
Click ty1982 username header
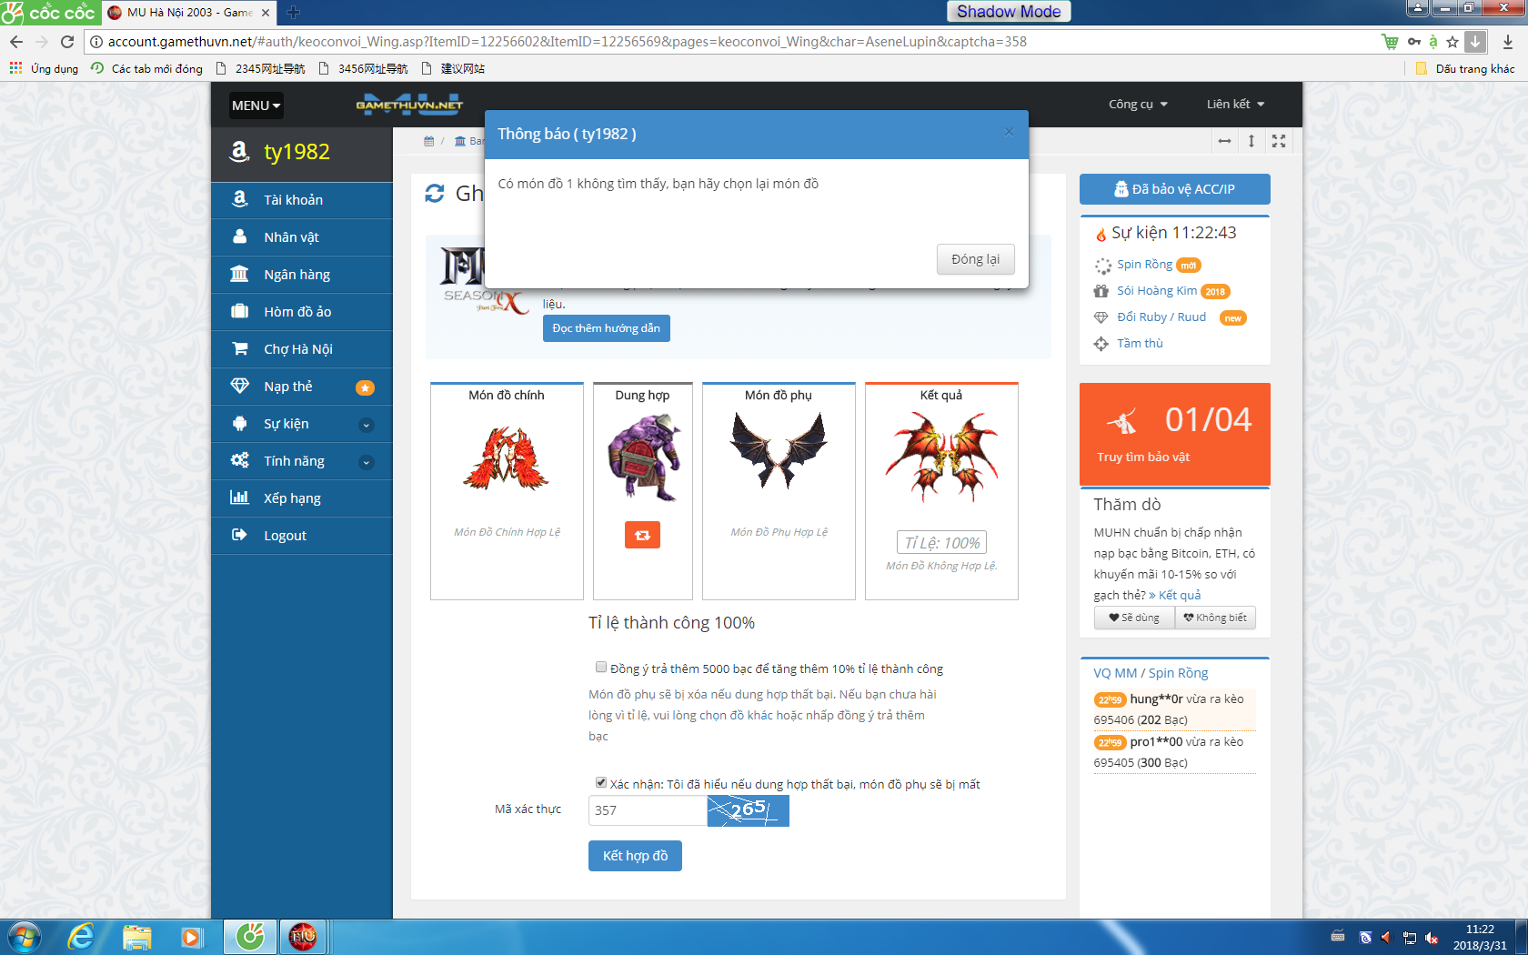(x=297, y=152)
